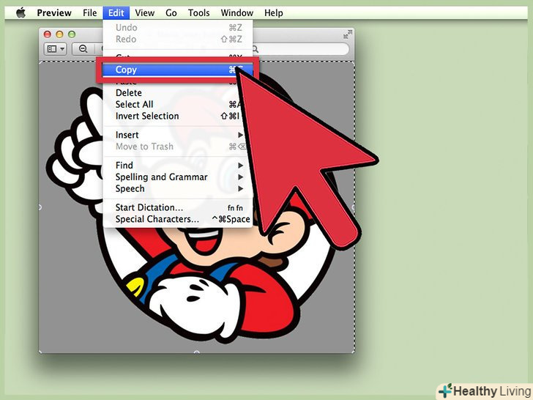The width and height of the screenshot is (533, 400).
Task: Open the Window menu
Action: pos(237,13)
